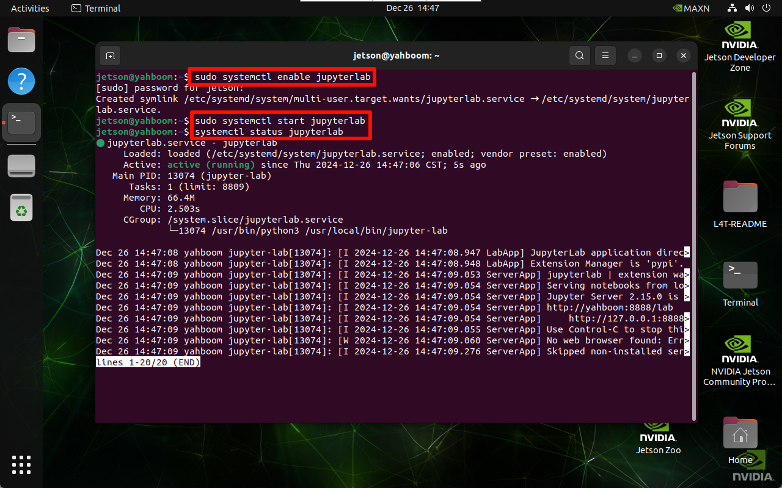The image size is (782, 488).
Task: Launch Help from the dock
Action: coord(21,81)
